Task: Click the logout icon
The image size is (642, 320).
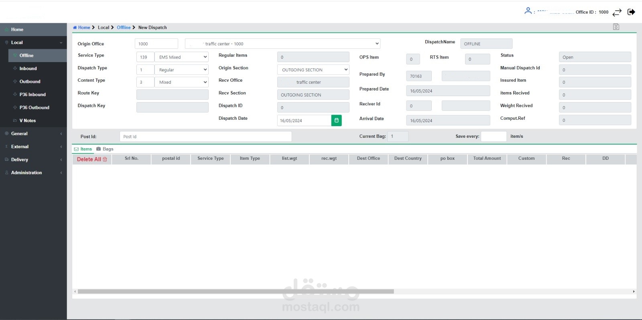Action: click(x=631, y=12)
